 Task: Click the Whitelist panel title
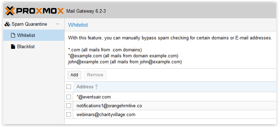point(78,25)
